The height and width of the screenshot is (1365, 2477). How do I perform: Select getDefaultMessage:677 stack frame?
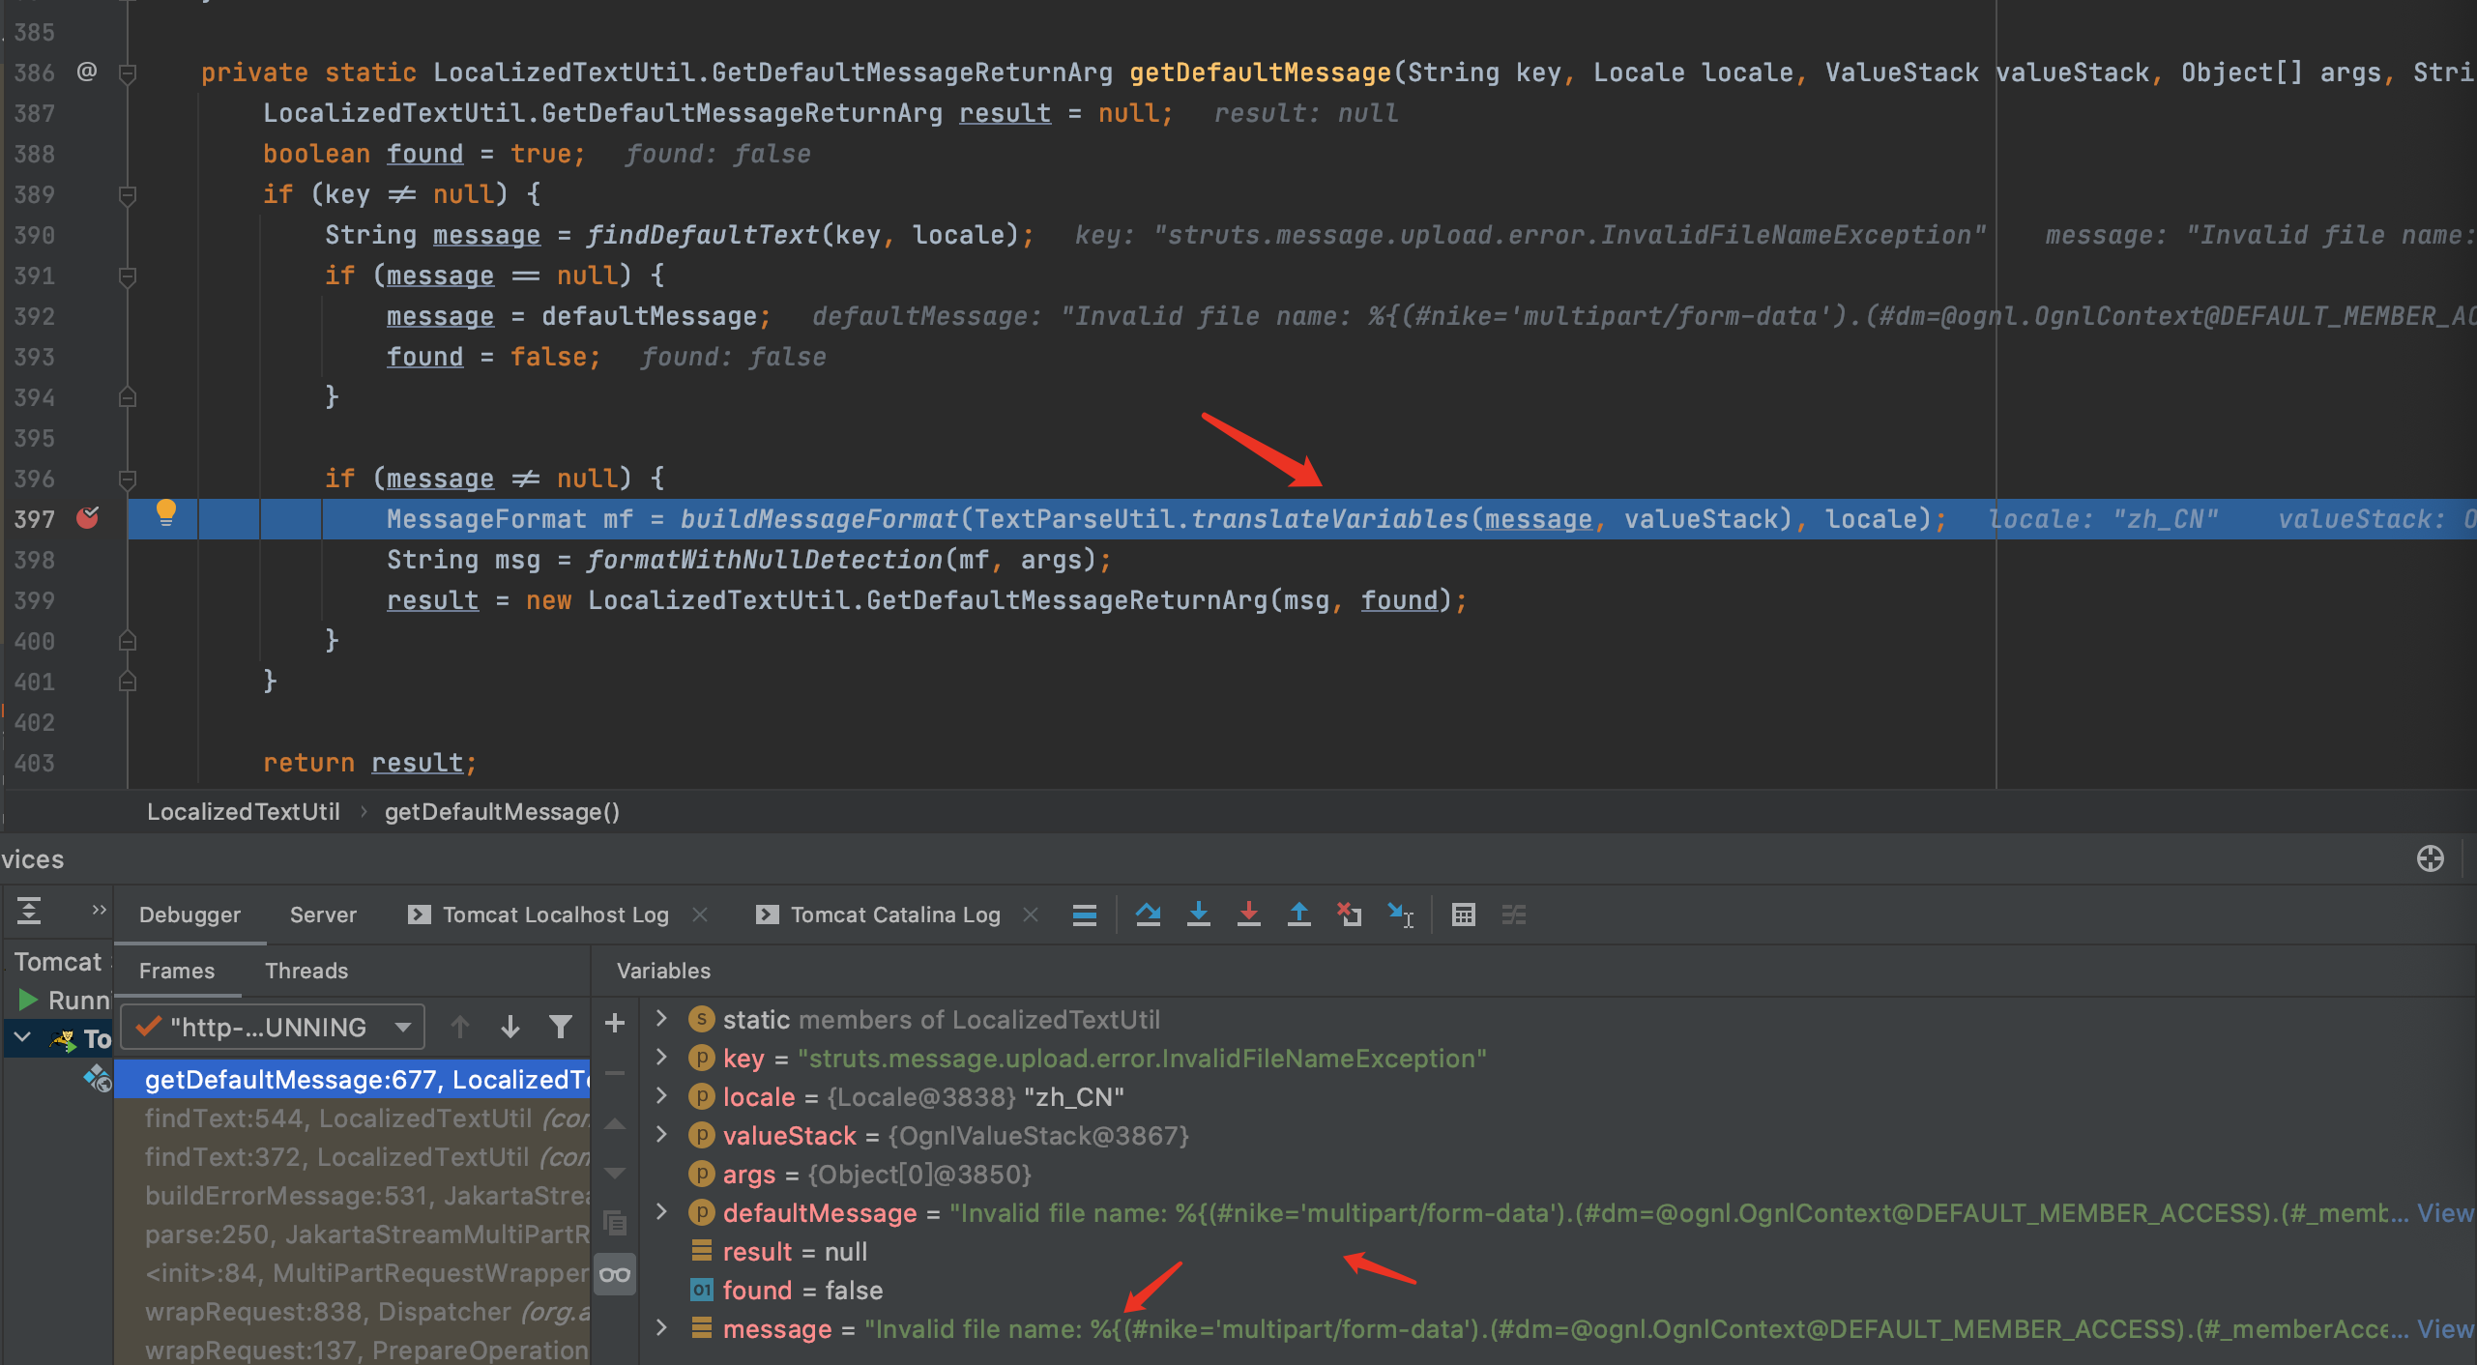353,1079
